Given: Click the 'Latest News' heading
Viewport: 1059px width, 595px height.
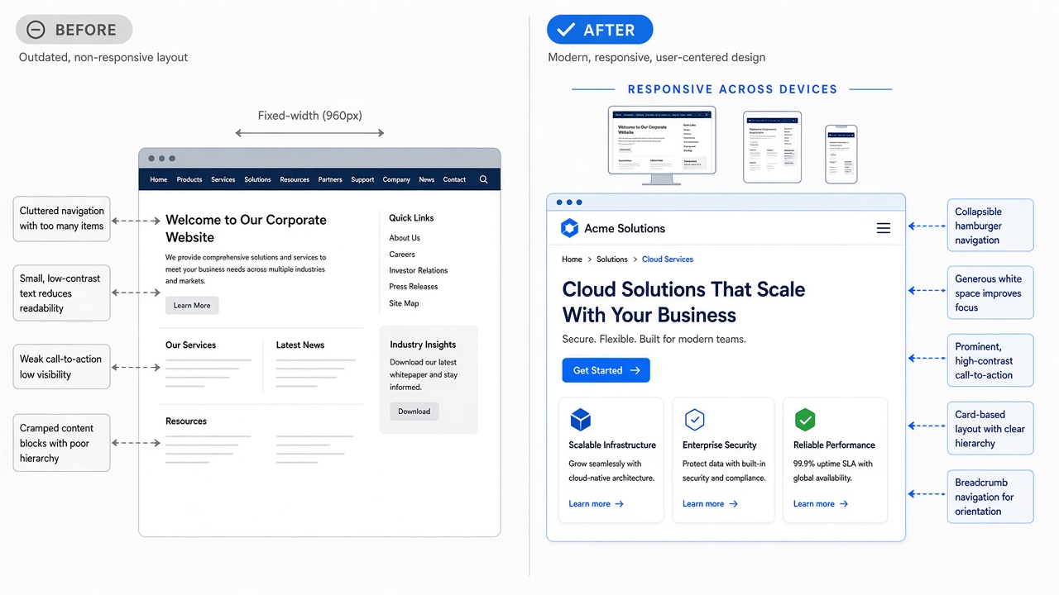Looking at the screenshot, I should coord(300,345).
